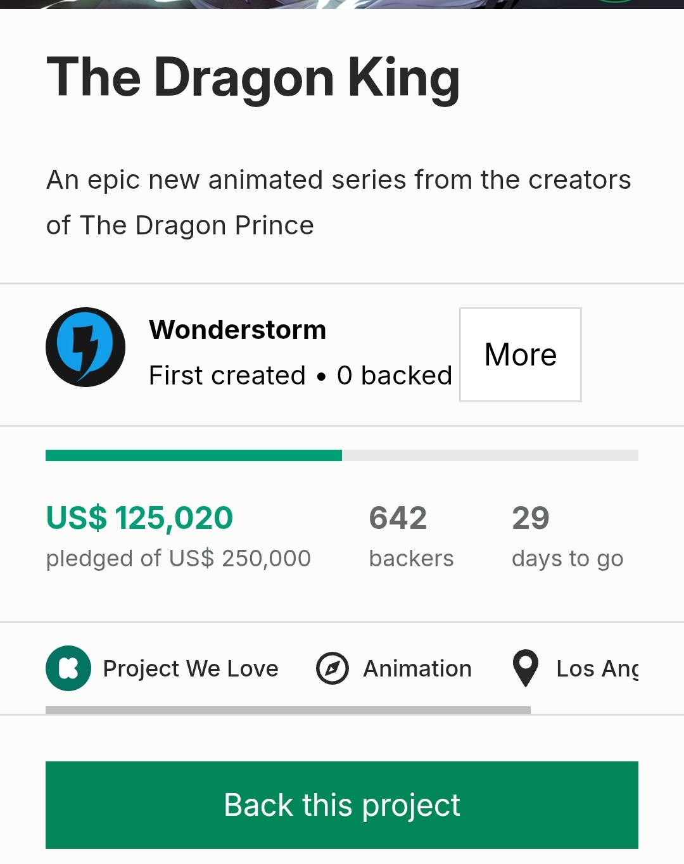
Task: Click The Dragon King project title
Action: (253, 79)
